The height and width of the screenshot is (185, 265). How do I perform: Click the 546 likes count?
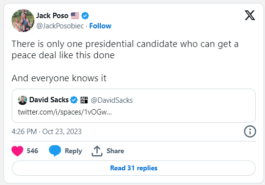coord(32,151)
